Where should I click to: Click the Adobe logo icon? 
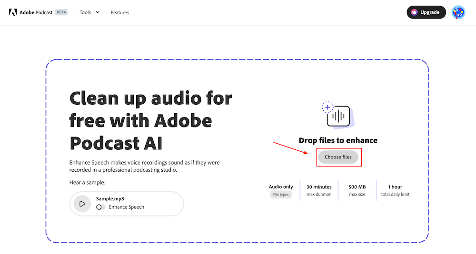pos(13,12)
